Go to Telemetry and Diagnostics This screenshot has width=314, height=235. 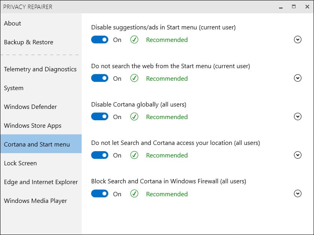coord(41,69)
